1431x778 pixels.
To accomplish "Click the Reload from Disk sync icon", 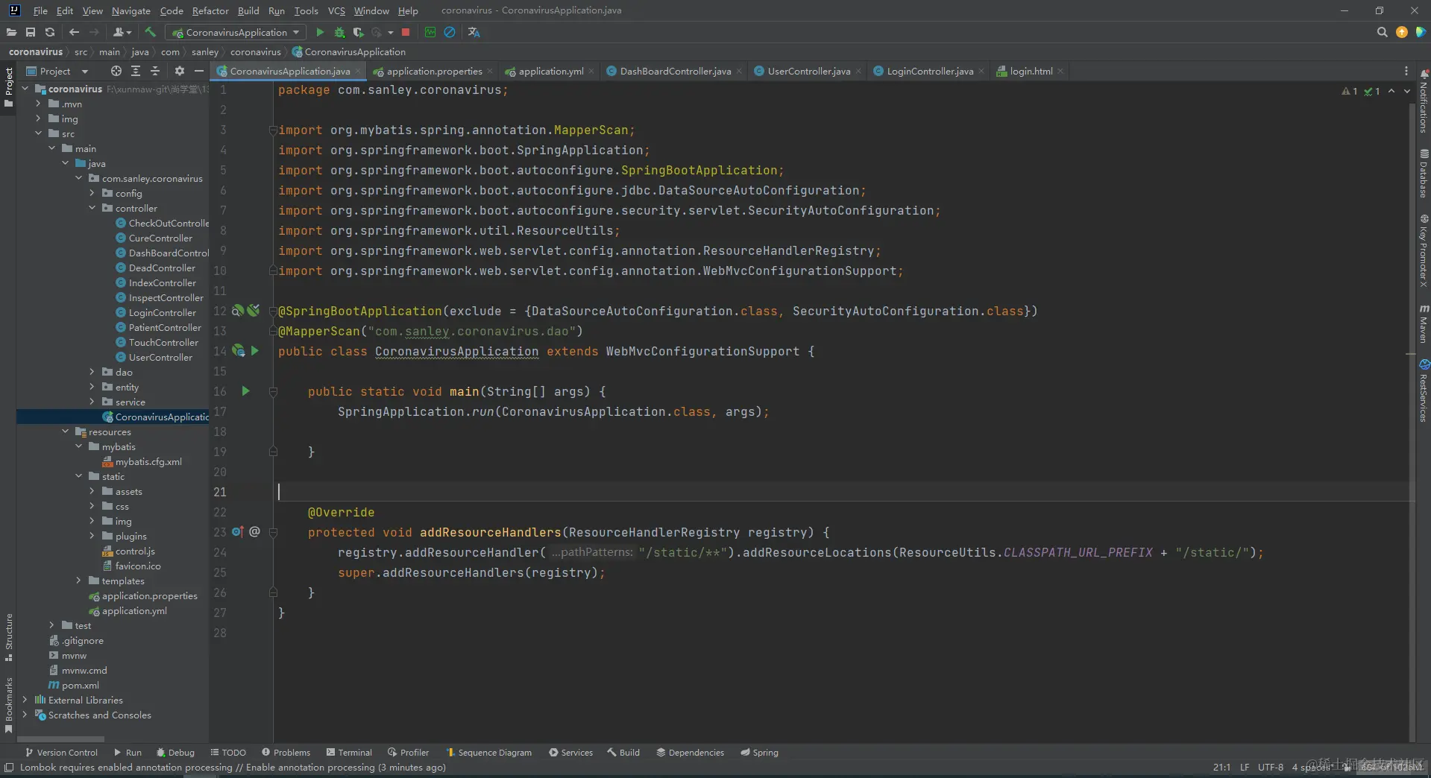I will coord(50,32).
